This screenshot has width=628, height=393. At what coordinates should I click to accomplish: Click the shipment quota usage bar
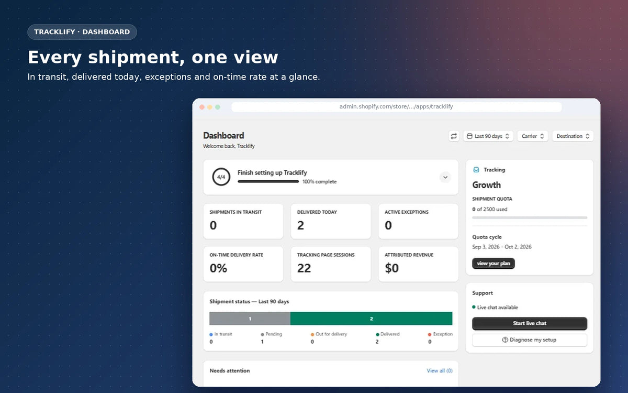tap(530, 217)
